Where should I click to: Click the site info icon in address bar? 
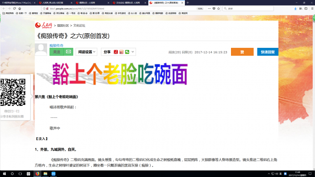pos(44,9)
